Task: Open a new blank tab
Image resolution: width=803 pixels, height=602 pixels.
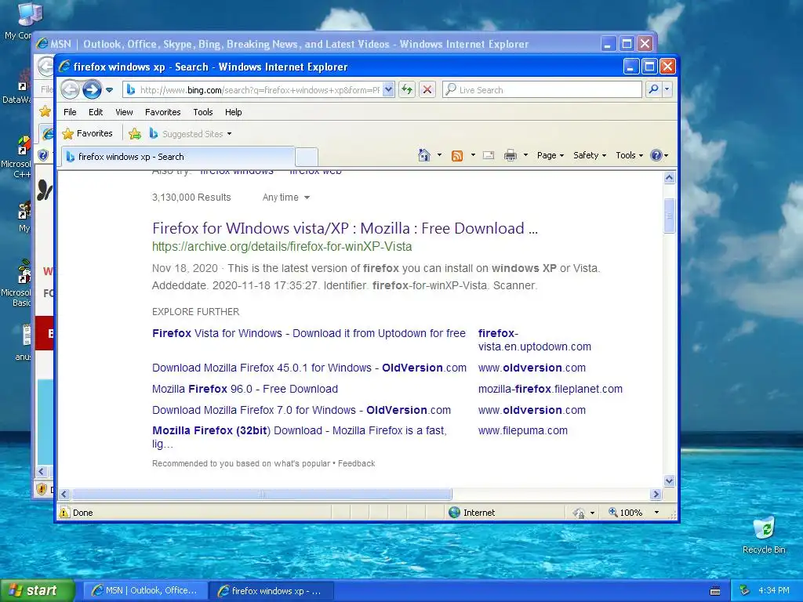Action: point(307,157)
